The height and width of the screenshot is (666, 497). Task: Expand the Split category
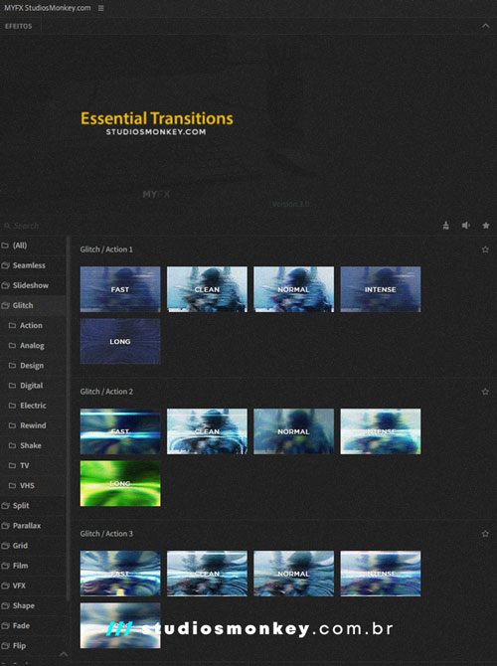coord(33,505)
